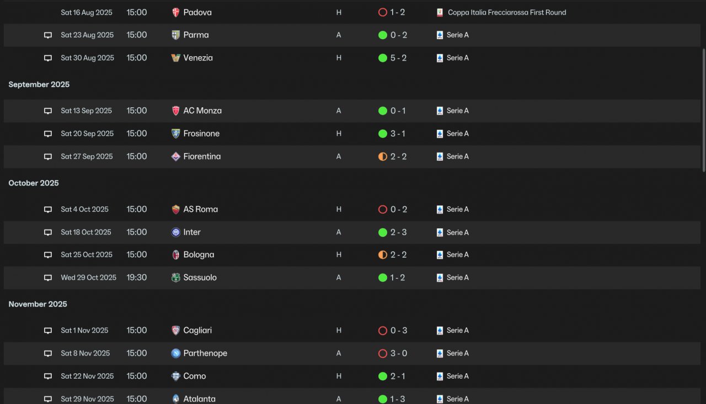The width and height of the screenshot is (706, 404).
Task: Click the AS Roma club crest
Action: point(176,209)
